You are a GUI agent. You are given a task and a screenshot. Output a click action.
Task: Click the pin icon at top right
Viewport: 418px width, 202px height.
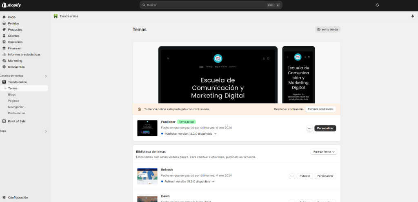point(413,16)
